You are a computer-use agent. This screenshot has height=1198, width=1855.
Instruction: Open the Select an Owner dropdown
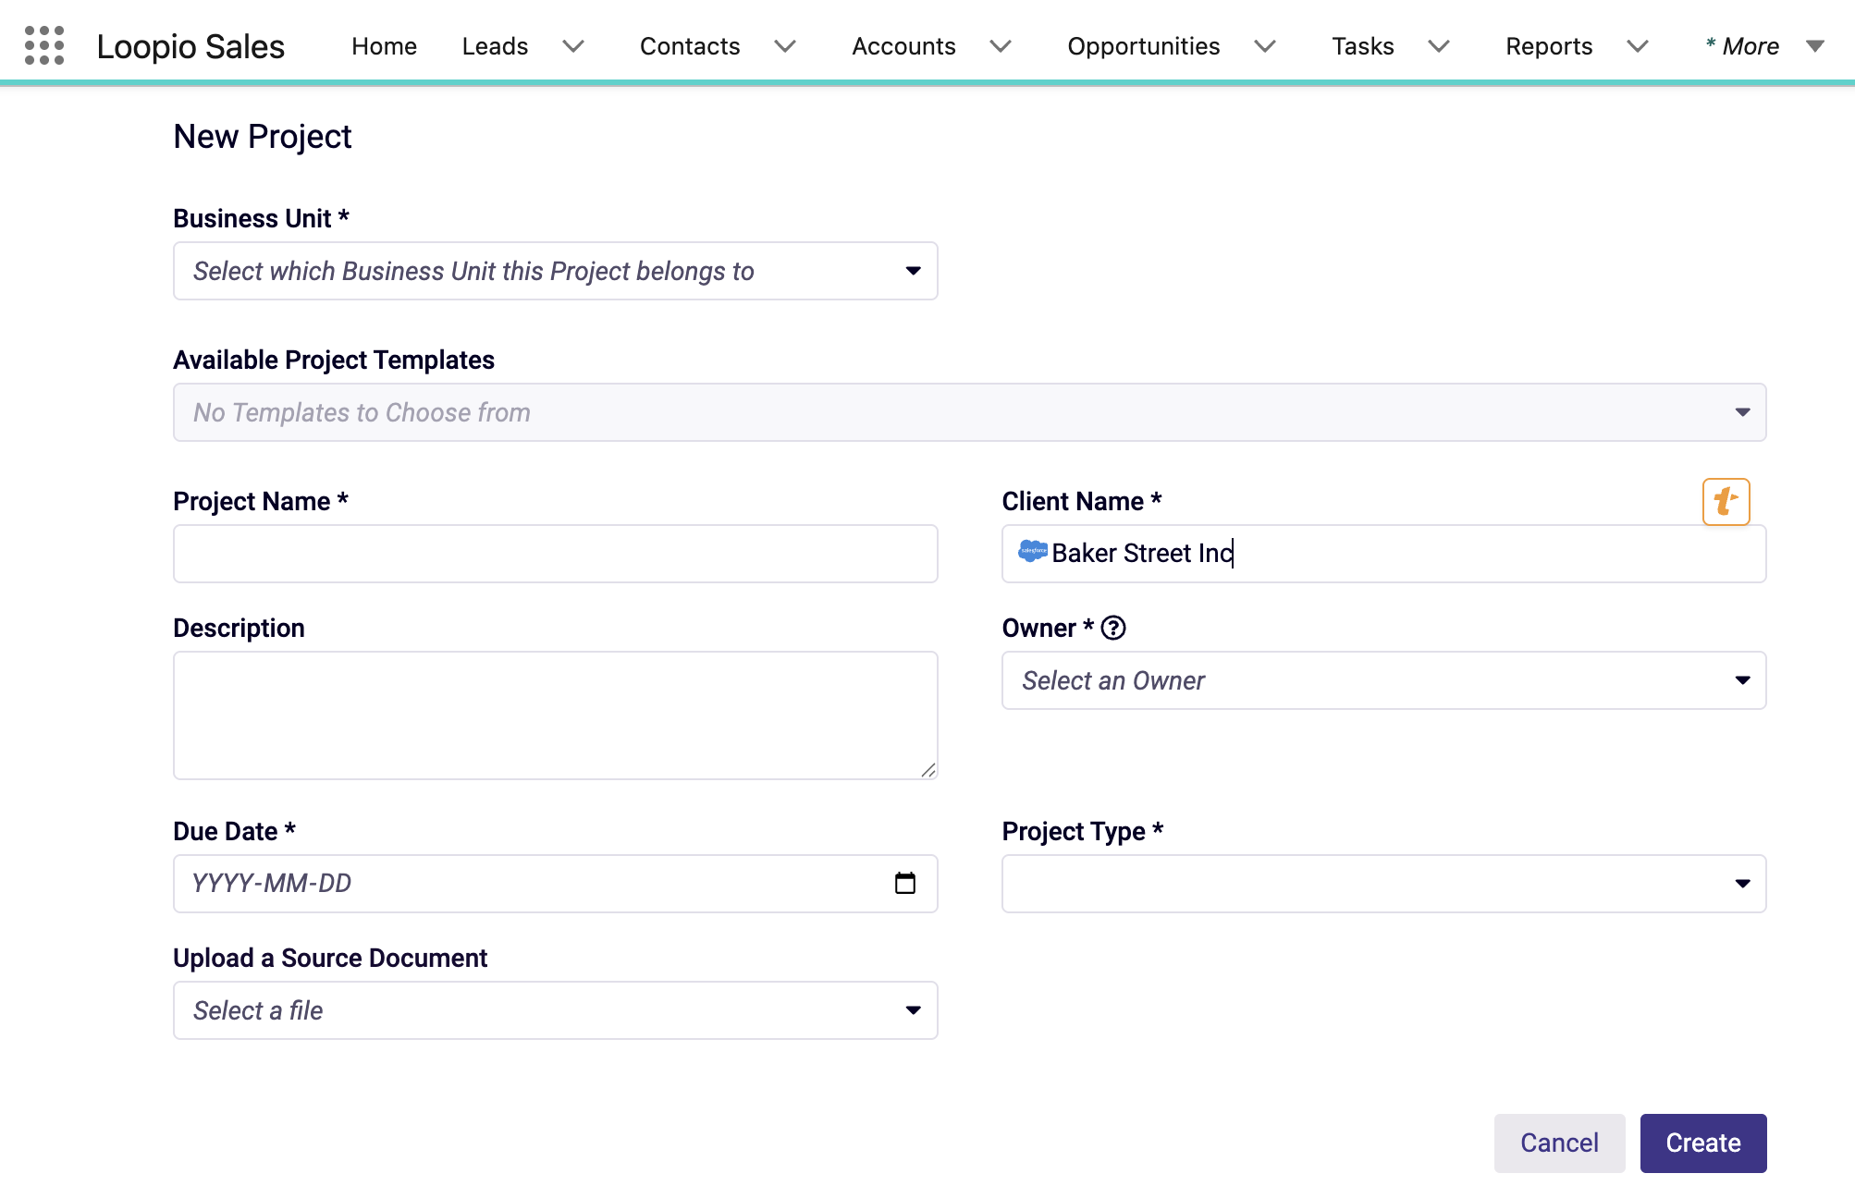[1384, 680]
